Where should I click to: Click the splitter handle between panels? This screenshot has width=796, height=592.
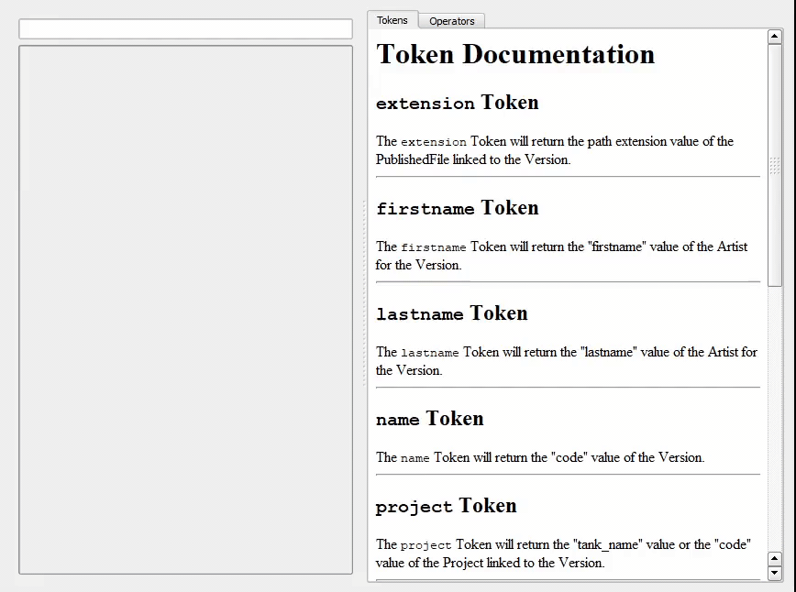(x=364, y=293)
